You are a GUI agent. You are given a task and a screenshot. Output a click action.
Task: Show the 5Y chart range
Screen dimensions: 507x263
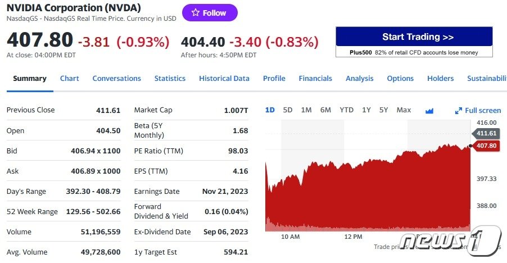(x=383, y=110)
